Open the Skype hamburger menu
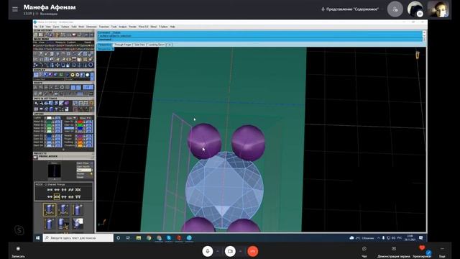 tap(15, 9)
